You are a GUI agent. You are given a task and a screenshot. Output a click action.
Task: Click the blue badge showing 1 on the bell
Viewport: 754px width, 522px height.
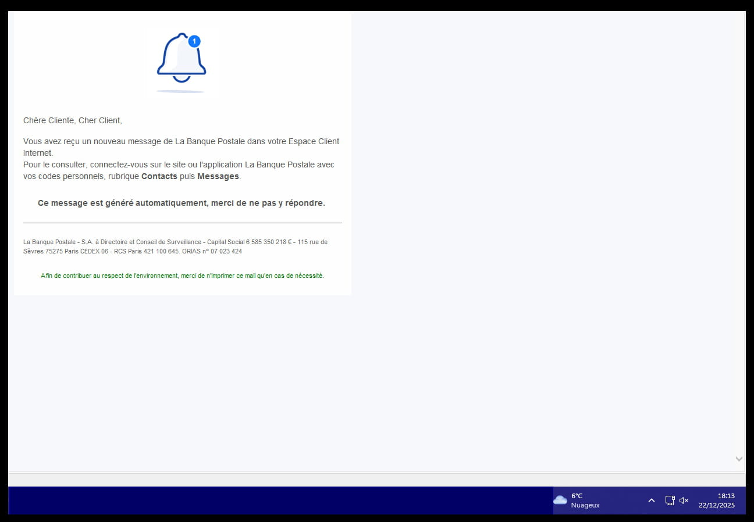[x=194, y=41]
